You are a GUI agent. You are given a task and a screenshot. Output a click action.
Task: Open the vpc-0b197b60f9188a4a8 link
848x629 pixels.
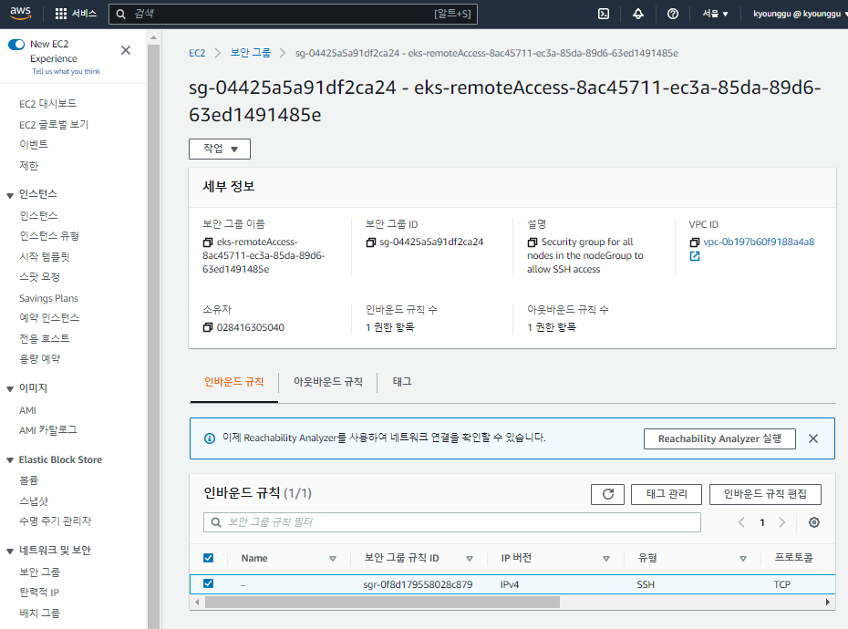pos(759,242)
